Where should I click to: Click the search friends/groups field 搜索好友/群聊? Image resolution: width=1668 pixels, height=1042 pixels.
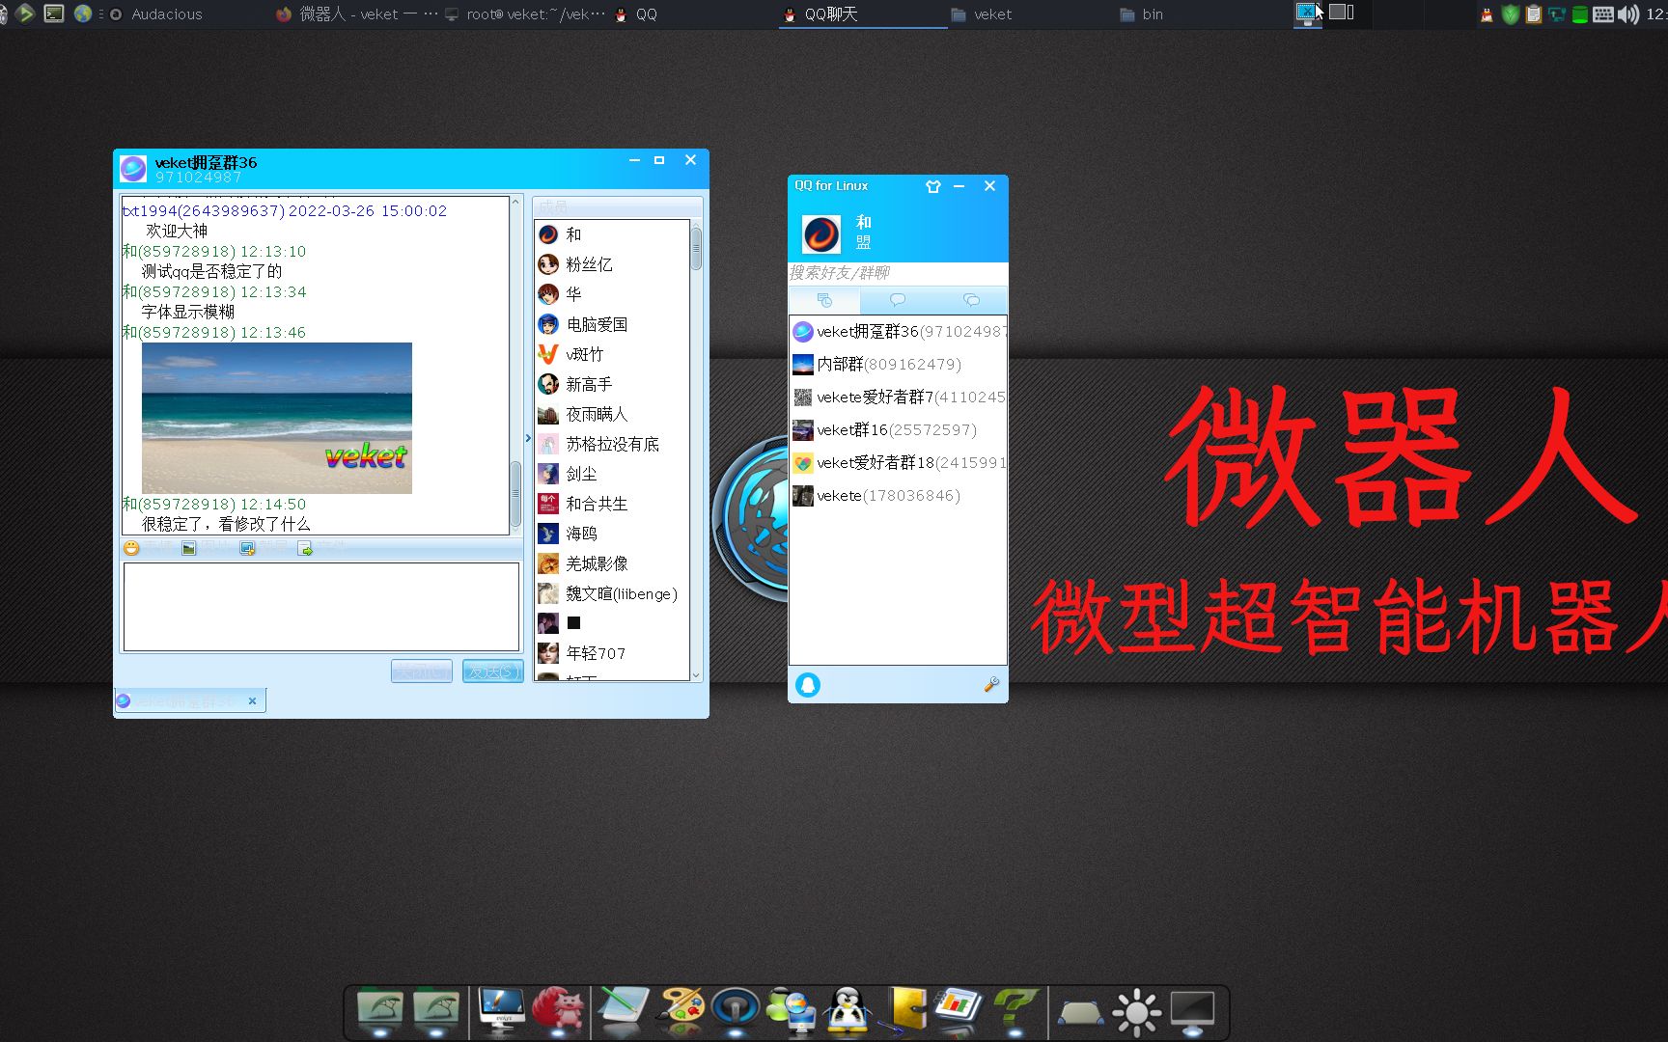(x=898, y=273)
